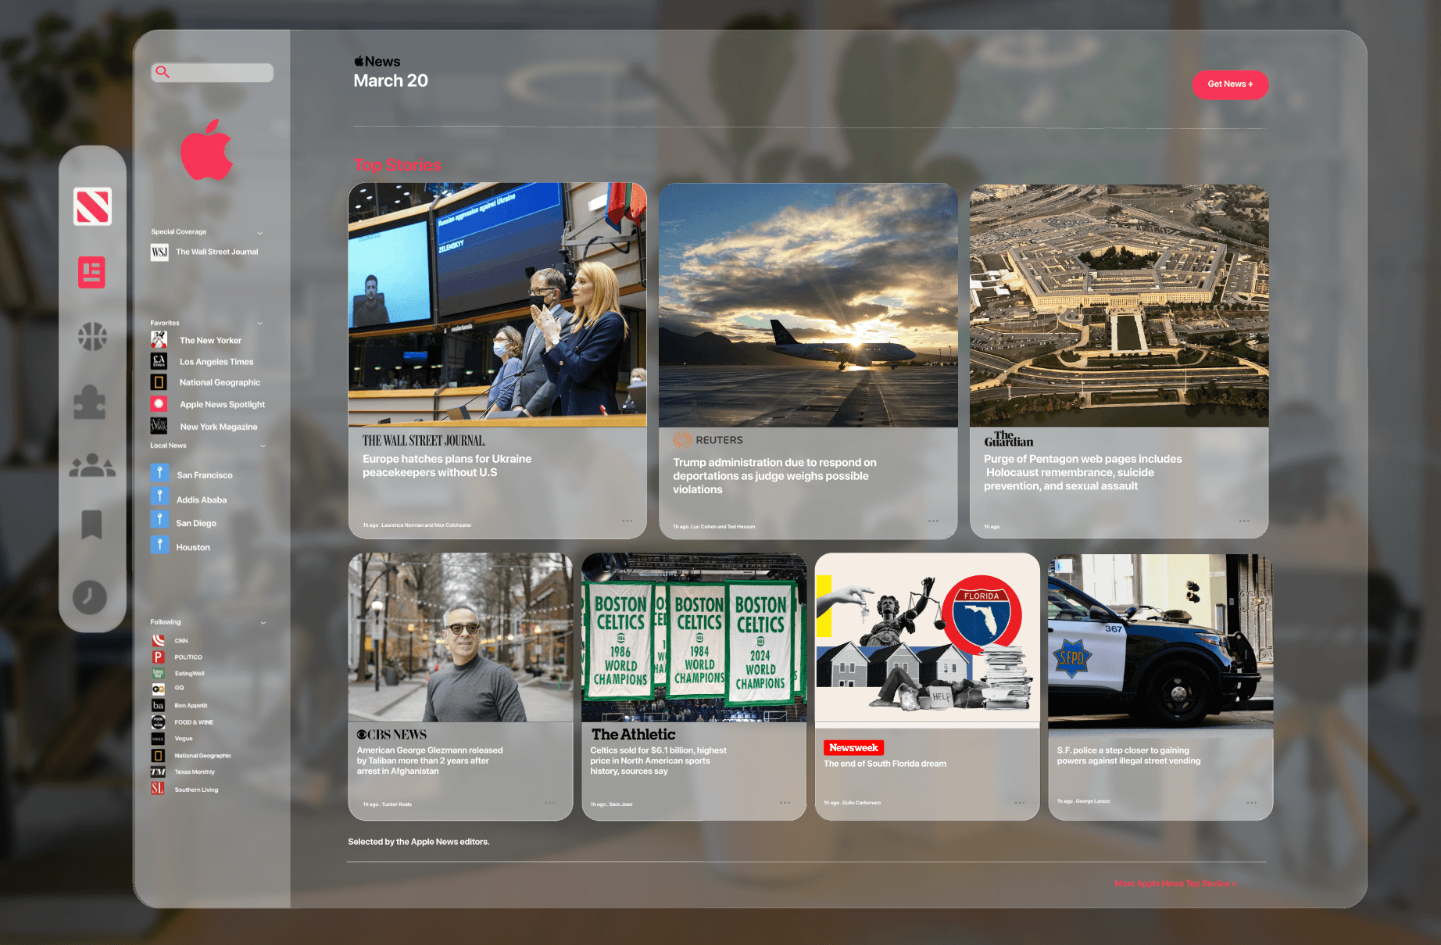Click the CNN channel icon
The image size is (1441, 945).
point(159,640)
